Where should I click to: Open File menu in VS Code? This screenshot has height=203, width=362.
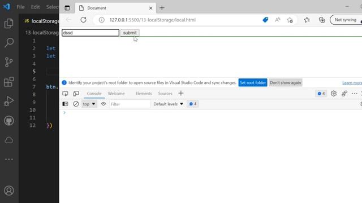click(20, 7)
